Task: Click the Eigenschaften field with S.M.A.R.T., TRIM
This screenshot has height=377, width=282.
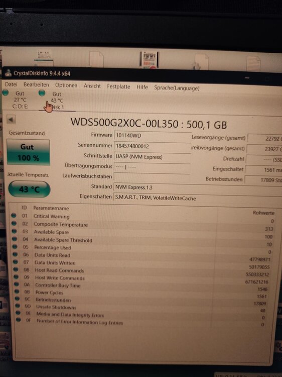Action: 198,199
